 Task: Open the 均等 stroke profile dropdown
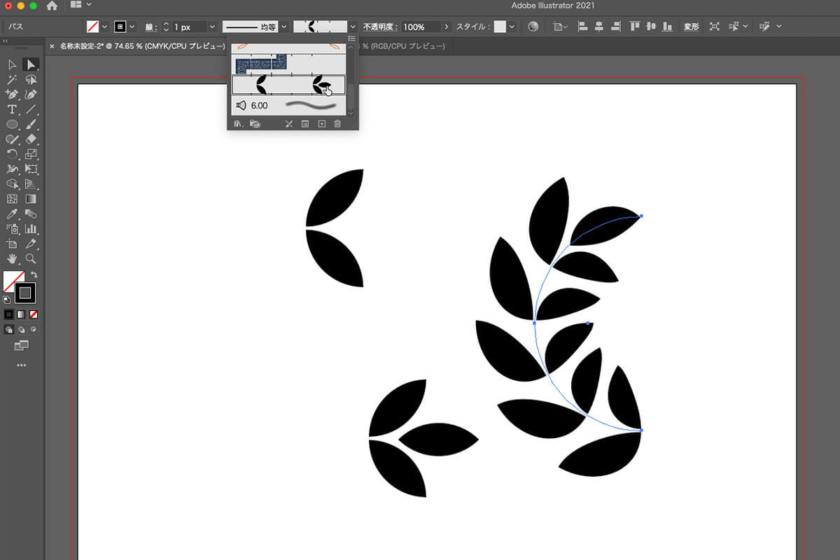(284, 27)
